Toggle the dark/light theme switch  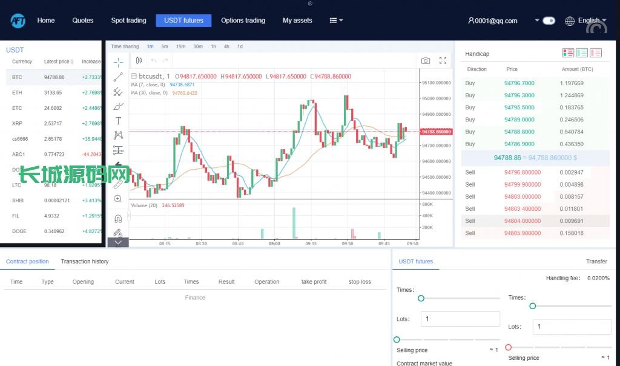click(x=549, y=21)
